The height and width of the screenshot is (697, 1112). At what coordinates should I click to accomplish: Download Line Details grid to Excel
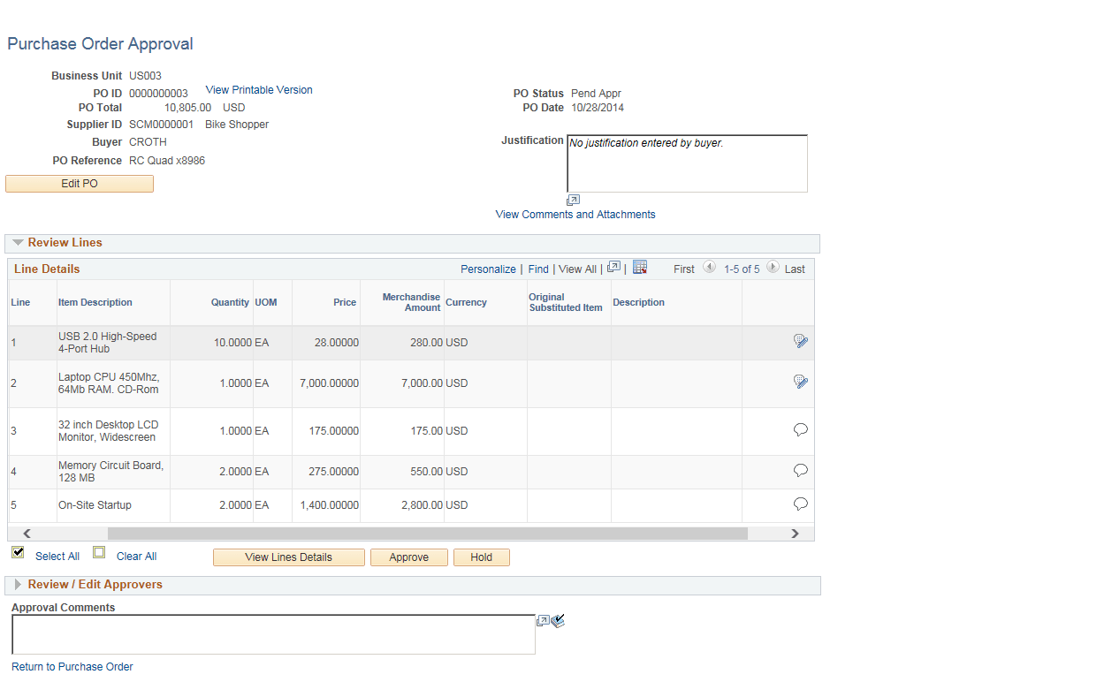(x=639, y=266)
